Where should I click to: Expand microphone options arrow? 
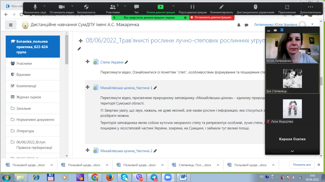pos(44,6)
